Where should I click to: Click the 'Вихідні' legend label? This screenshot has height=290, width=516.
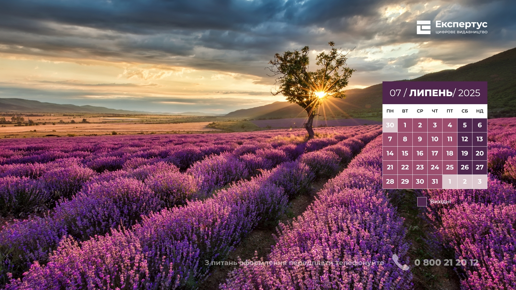[x=440, y=201]
